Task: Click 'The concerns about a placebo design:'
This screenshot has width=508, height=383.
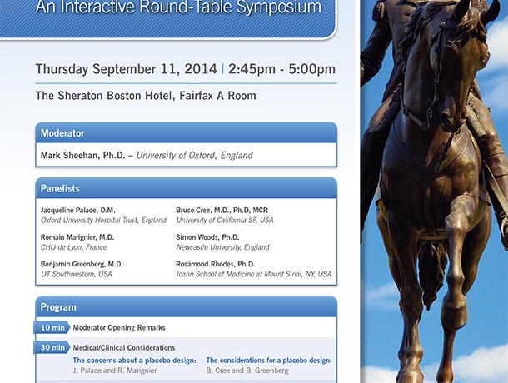Action: (x=134, y=361)
